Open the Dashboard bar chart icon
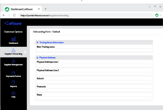 coord(14,39)
